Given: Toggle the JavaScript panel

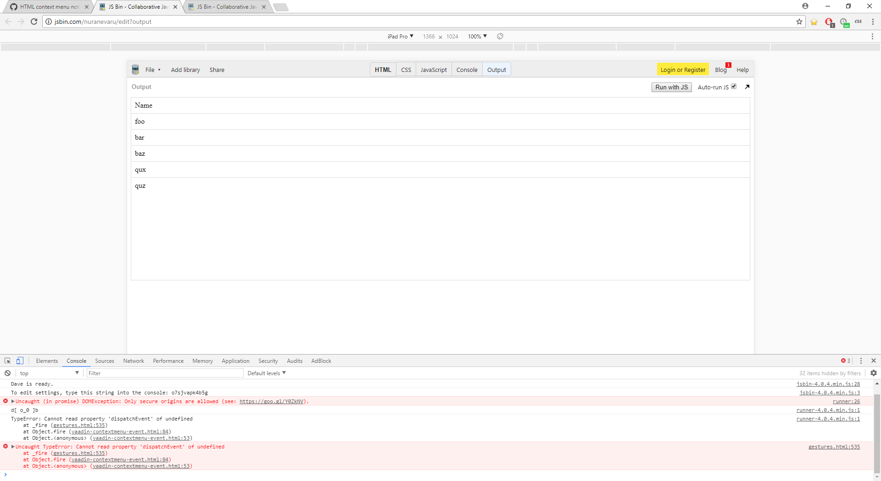Looking at the screenshot, I should tap(434, 70).
